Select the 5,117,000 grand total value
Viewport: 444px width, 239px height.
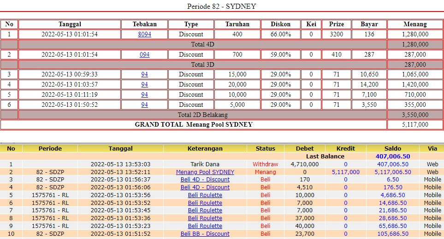[x=415, y=124]
